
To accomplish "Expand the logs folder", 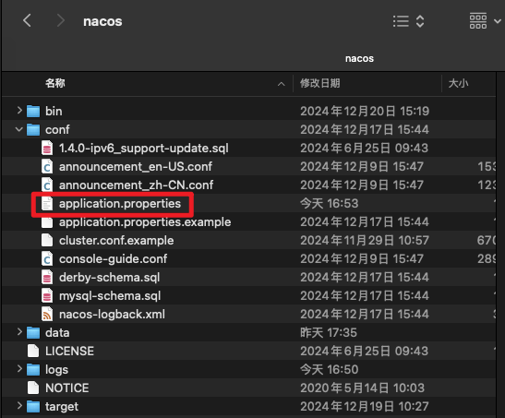I will (x=19, y=369).
